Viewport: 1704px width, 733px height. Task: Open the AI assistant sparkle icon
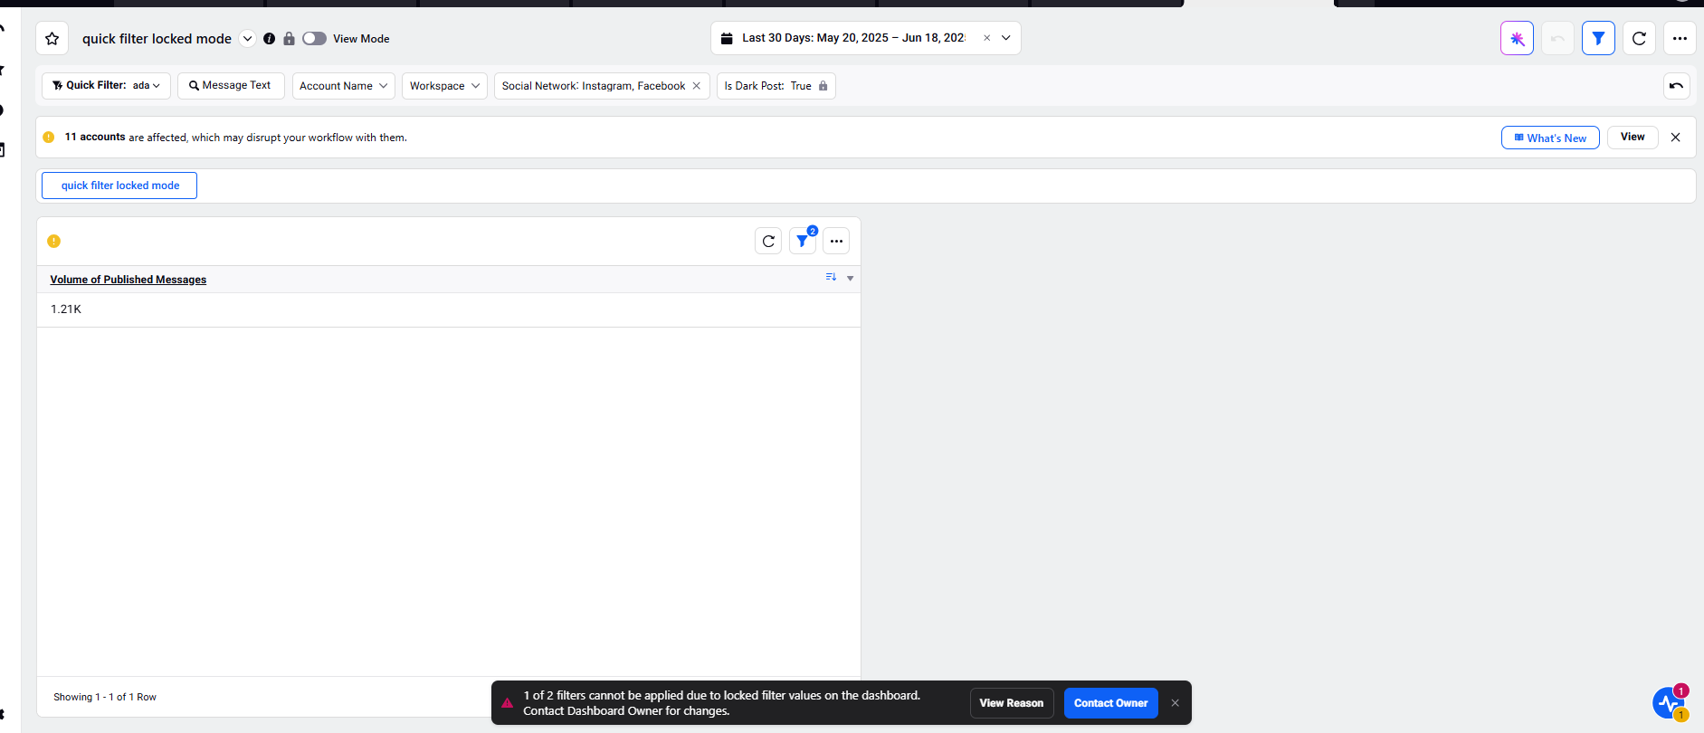1517,38
